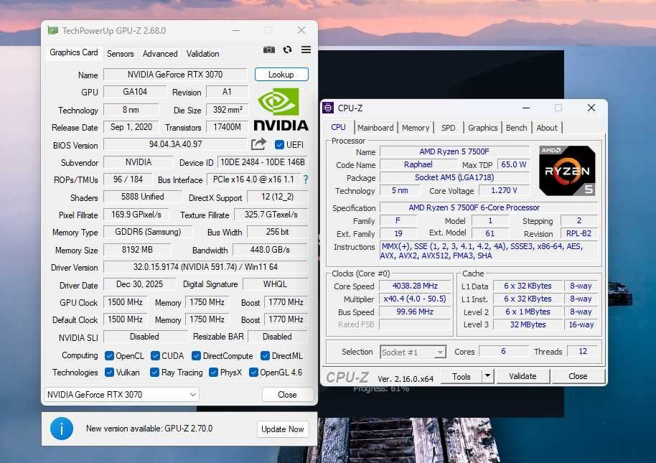Click the Tools button in CPU-Z
Image resolution: width=656 pixels, height=463 pixels.
pos(461,376)
